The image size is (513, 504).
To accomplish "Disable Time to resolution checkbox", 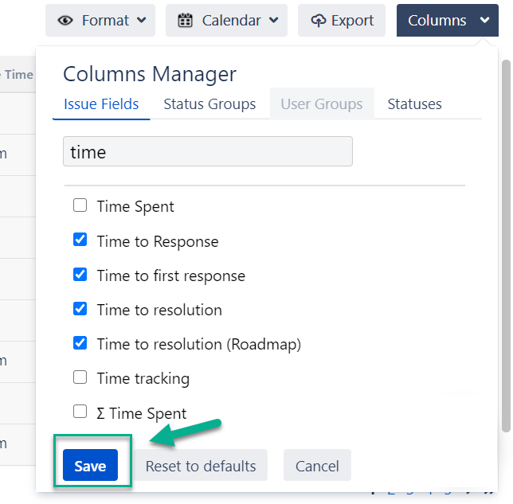I will click(x=80, y=308).
